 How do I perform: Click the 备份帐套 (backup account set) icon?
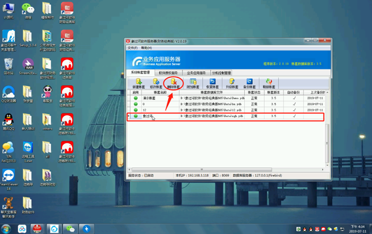(x=249, y=84)
